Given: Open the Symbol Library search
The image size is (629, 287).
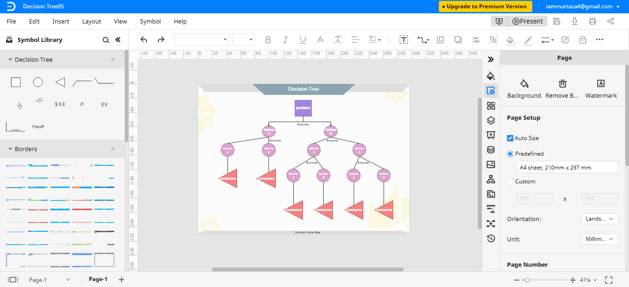Looking at the screenshot, I should click(105, 40).
